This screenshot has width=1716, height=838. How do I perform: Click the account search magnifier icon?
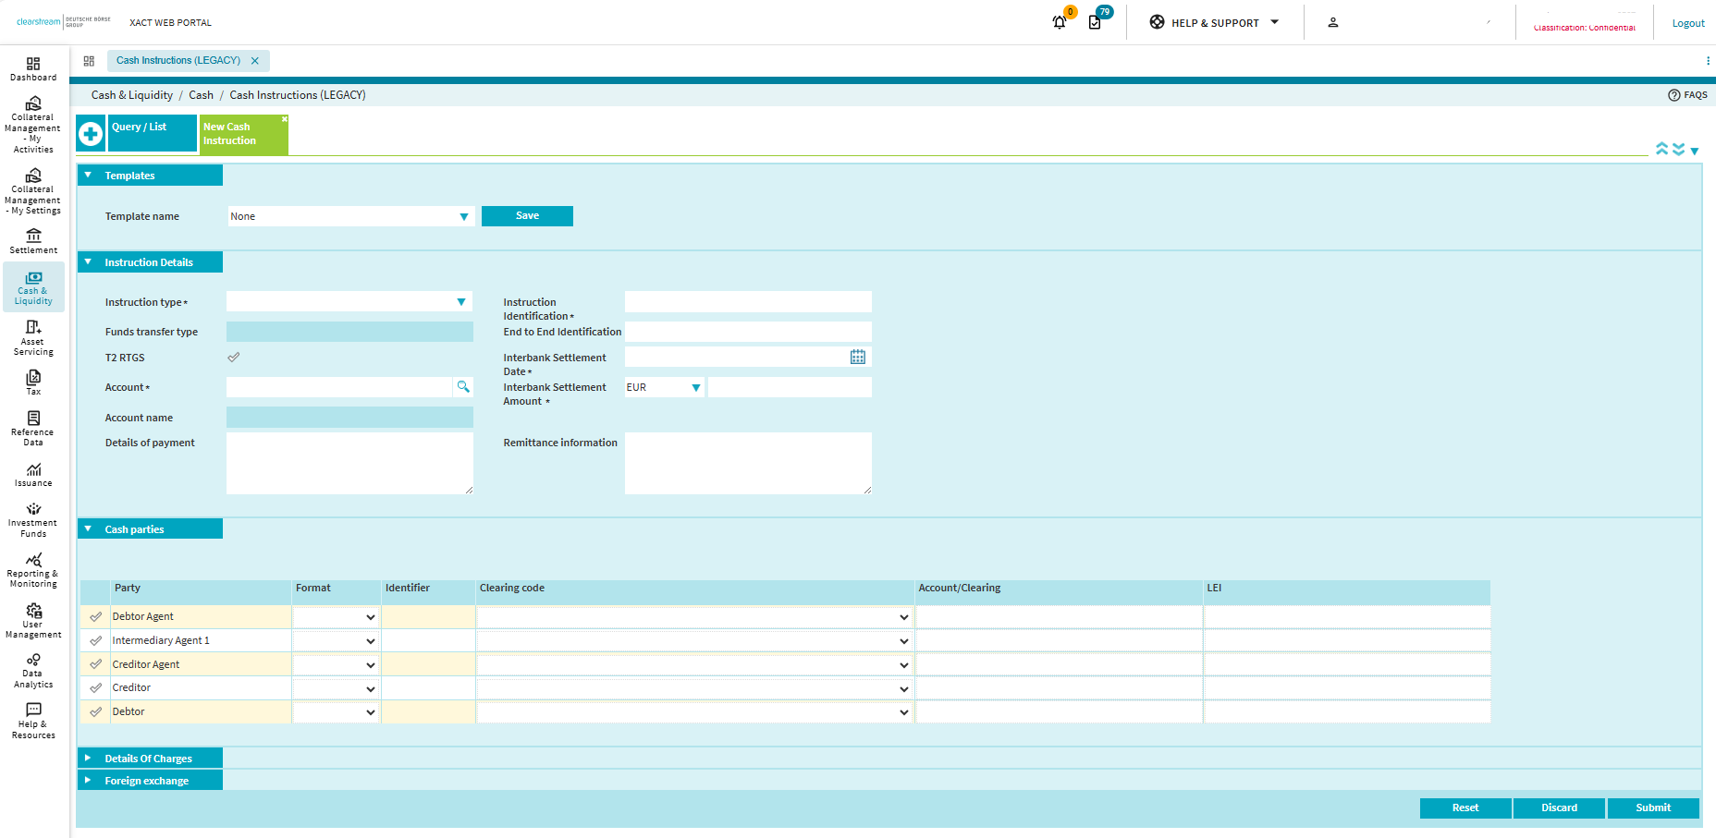point(462,386)
